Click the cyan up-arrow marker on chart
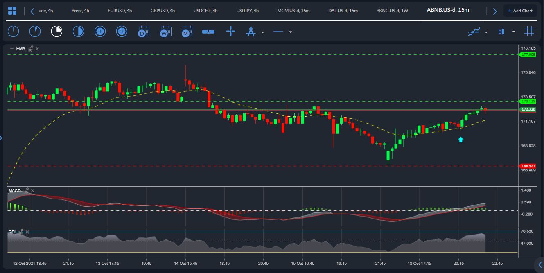 coord(460,140)
